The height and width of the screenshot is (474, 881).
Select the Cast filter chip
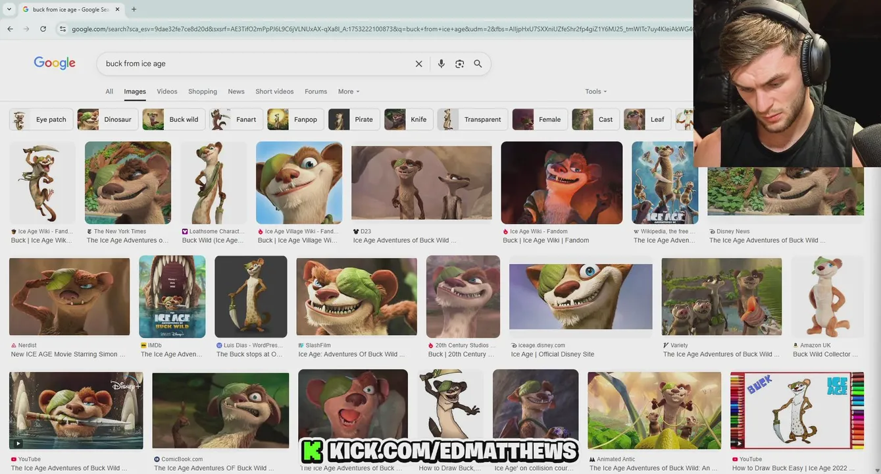pyautogui.click(x=595, y=120)
